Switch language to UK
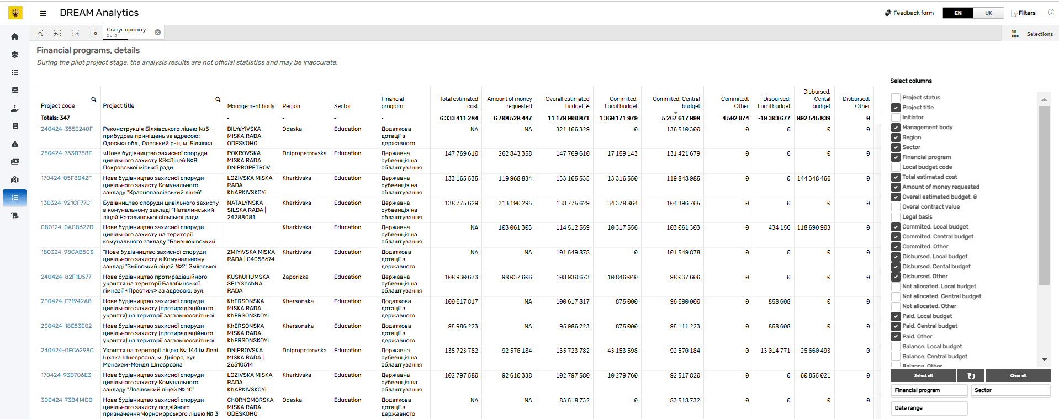 (988, 13)
